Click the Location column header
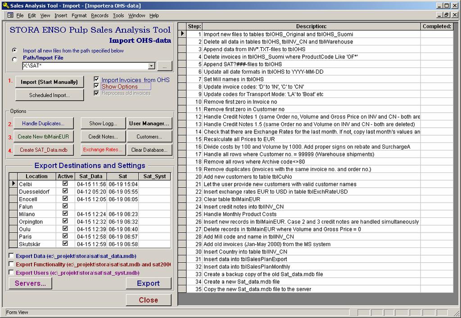Screen dimensions: 461x318 tap(36, 177)
